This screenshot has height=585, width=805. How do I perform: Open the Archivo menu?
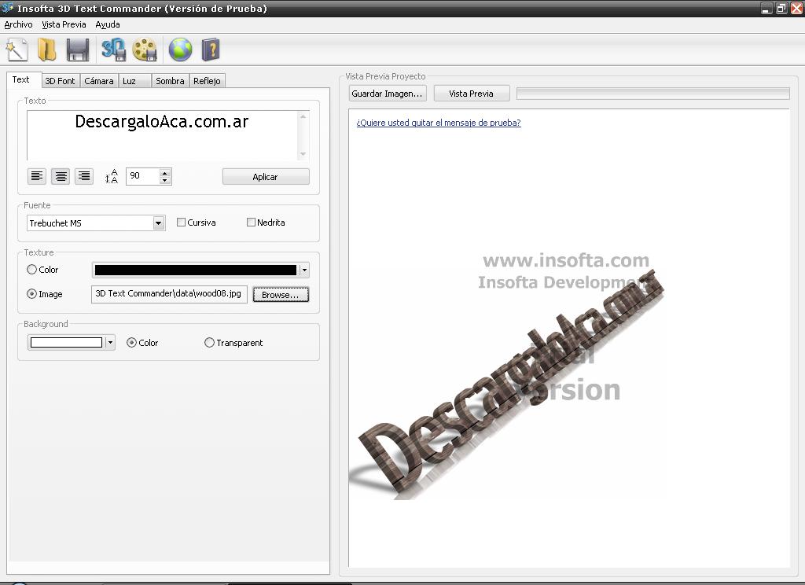(x=19, y=24)
